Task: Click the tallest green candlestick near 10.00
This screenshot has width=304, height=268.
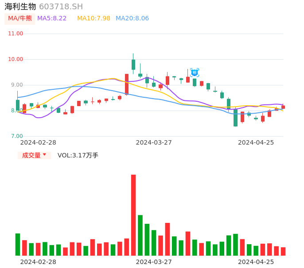Action: (x=133, y=65)
